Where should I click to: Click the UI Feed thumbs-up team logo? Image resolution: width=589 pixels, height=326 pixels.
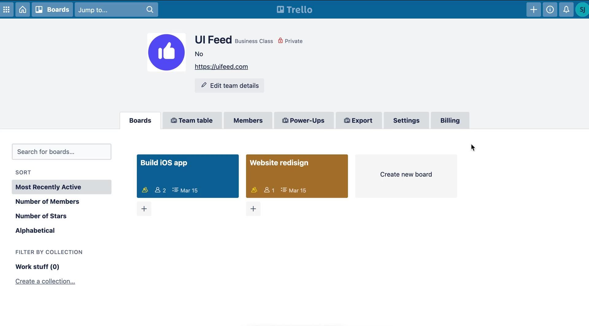(x=166, y=52)
